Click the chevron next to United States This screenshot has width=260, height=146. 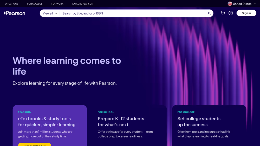pyautogui.click(x=255, y=4)
